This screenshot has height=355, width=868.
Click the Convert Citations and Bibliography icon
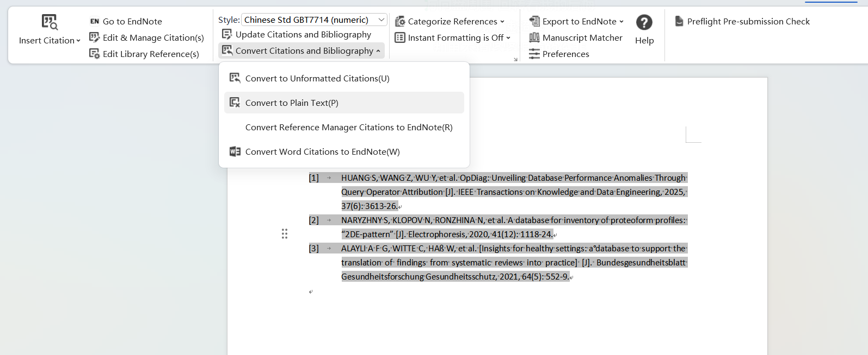pos(227,50)
